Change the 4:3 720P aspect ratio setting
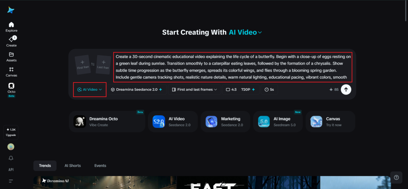408x189 pixels. (241, 90)
